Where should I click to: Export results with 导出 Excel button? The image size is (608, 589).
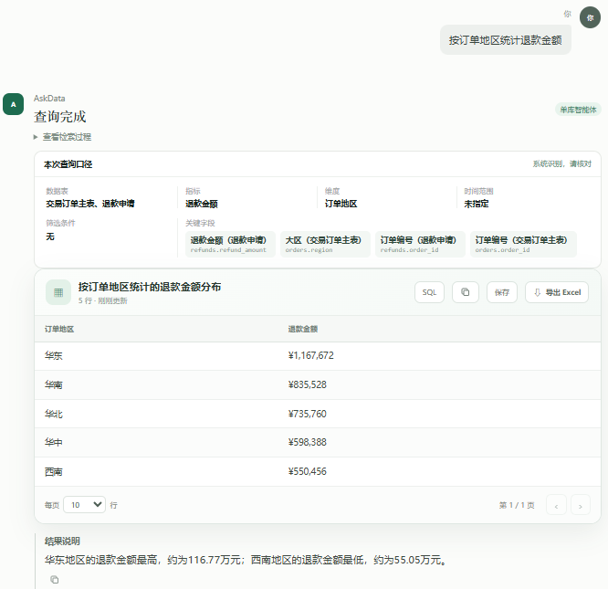pyautogui.click(x=557, y=292)
